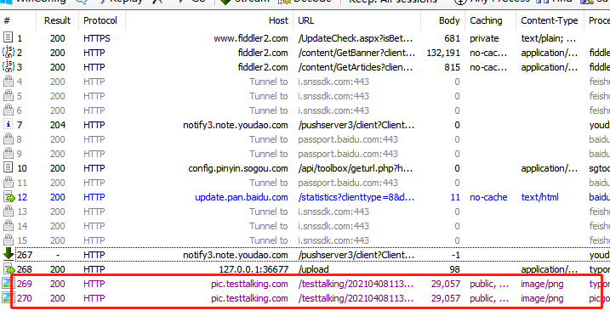Select passport.baidu.com:443 in session 9
Image resolution: width=610 pixels, height=316 pixels.
[x=348, y=154]
